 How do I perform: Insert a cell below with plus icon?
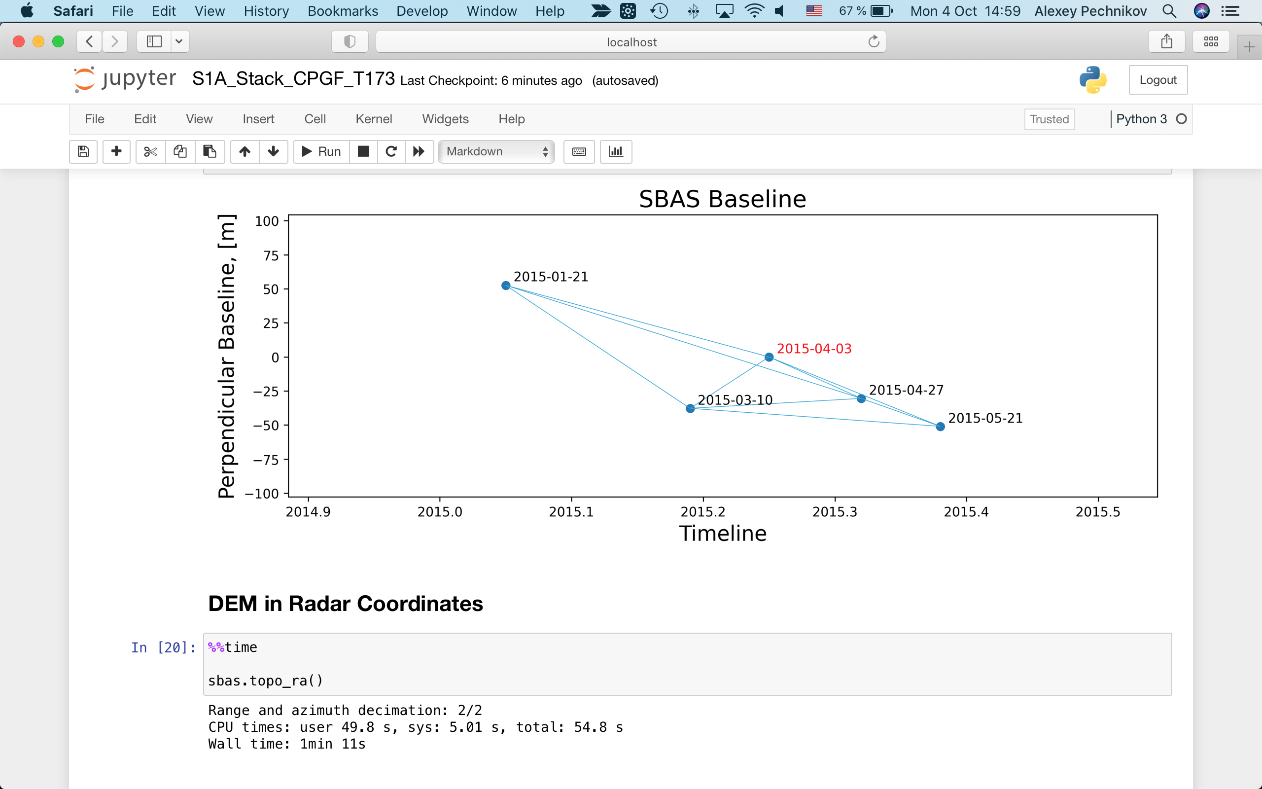pos(116,151)
